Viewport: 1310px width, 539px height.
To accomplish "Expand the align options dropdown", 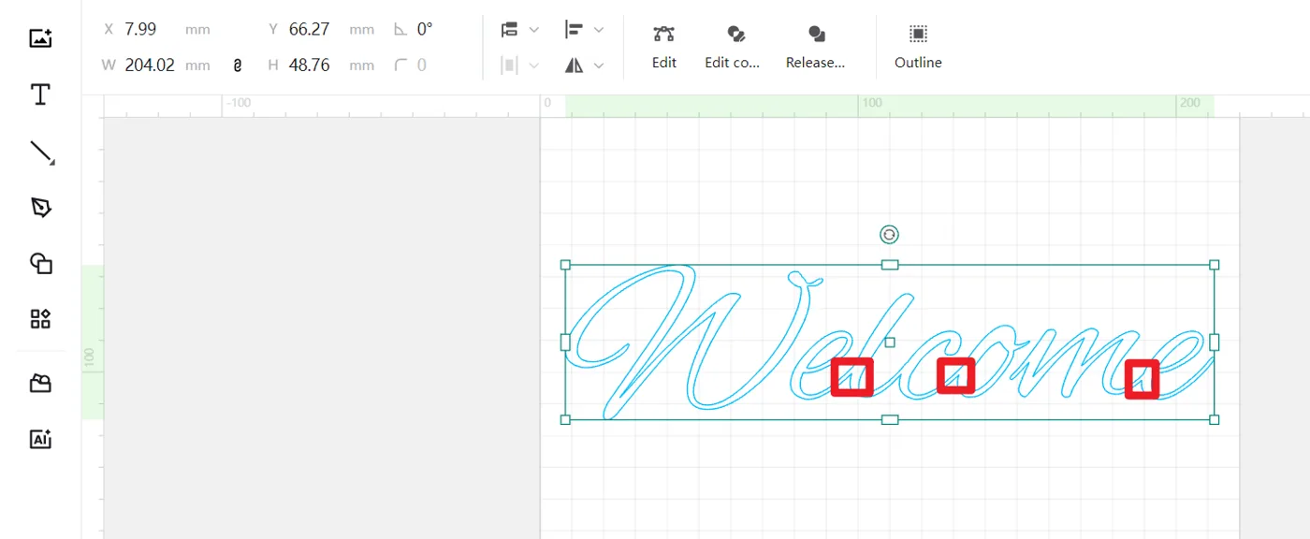I will tap(584, 30).
